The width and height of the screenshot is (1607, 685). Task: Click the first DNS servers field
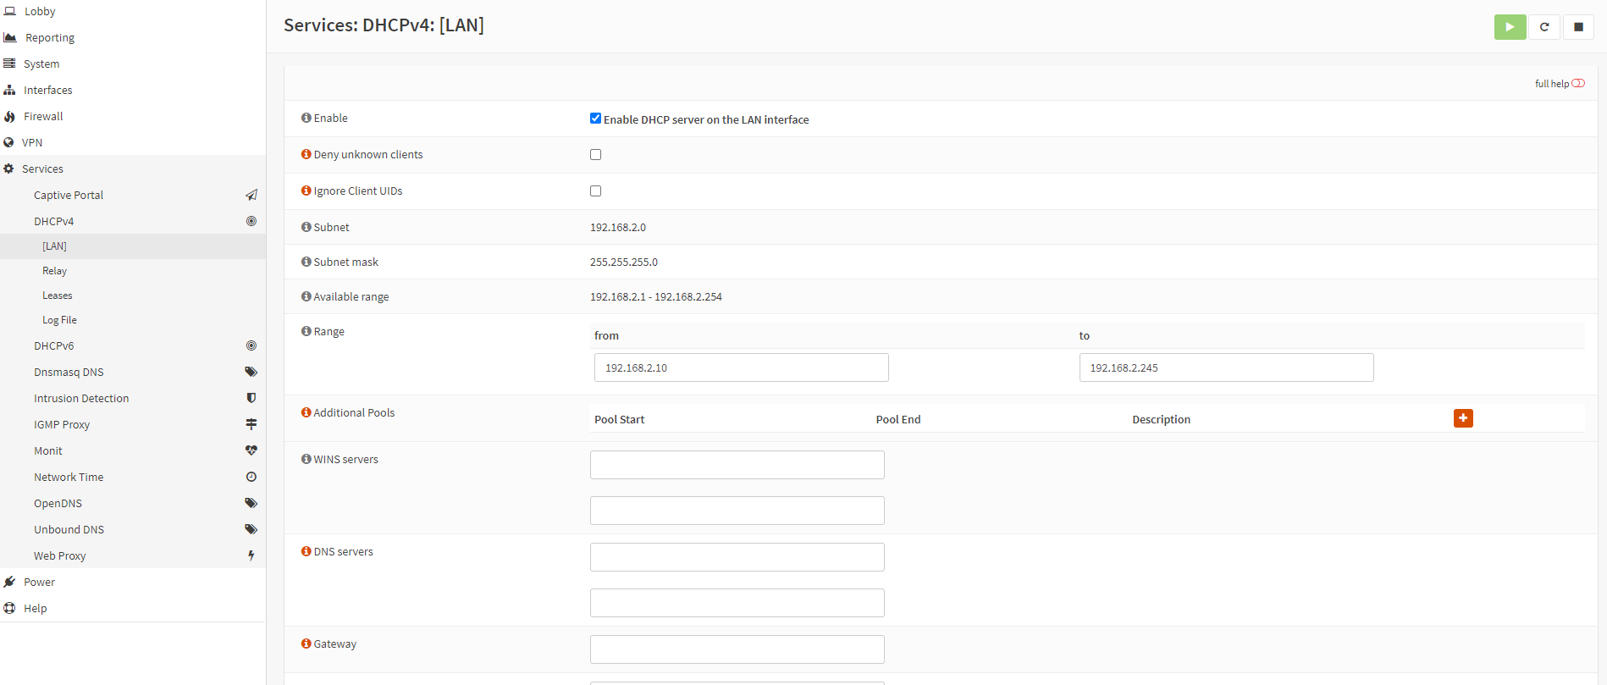(737, 557)
